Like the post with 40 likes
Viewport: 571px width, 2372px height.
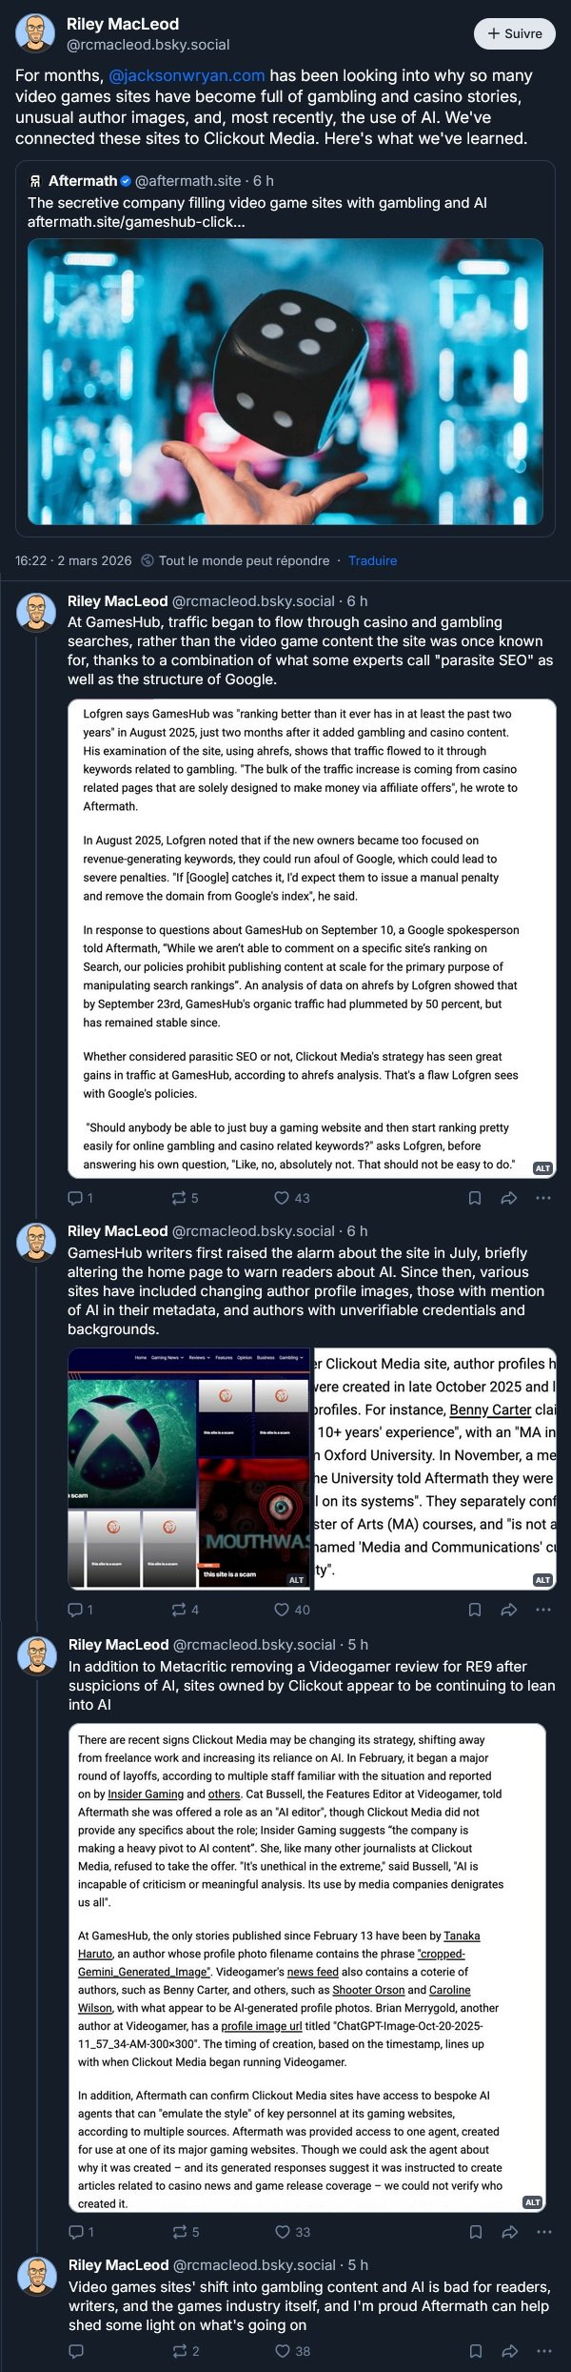[282, 1610]
